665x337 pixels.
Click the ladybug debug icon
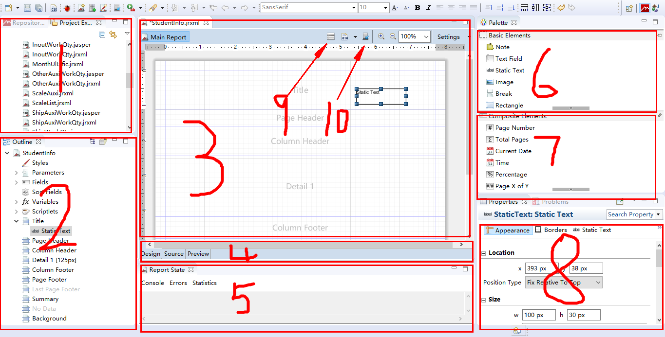click(66, 8)
